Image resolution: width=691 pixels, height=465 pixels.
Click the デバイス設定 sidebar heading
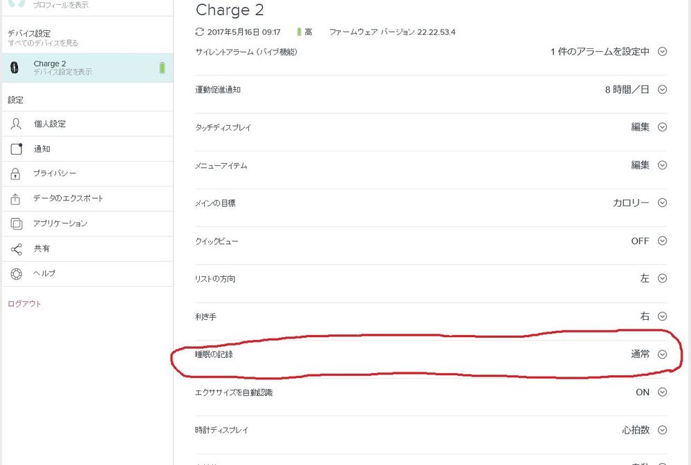pyautogui.click(x=29, y=33)
